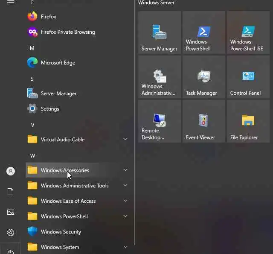This screenshot has height=254, width=273.
Task: Click the Server Manager tile
Action: point(160,32)
